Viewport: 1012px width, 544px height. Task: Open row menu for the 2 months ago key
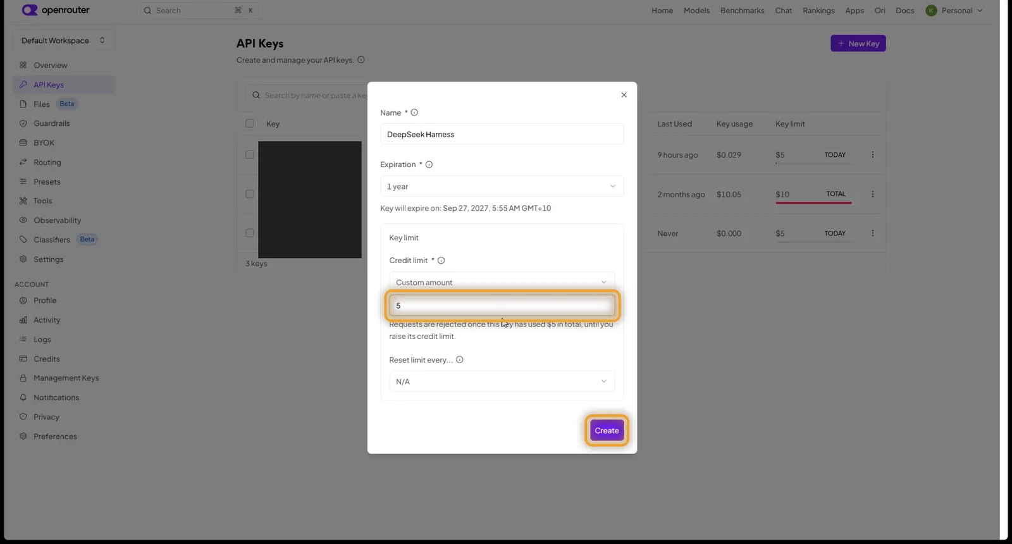coord(873,194)
